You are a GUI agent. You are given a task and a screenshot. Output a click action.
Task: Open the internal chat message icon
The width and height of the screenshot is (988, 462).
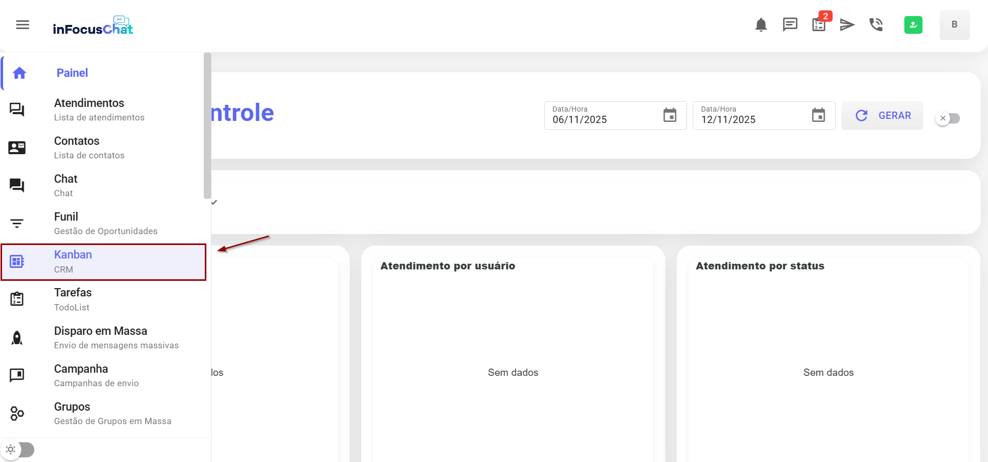click(790, 24)
